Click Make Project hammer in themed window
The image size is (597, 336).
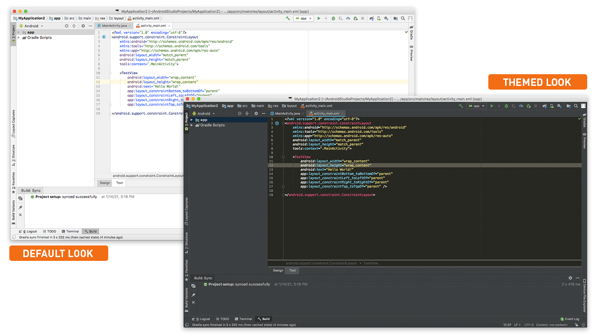461,106
